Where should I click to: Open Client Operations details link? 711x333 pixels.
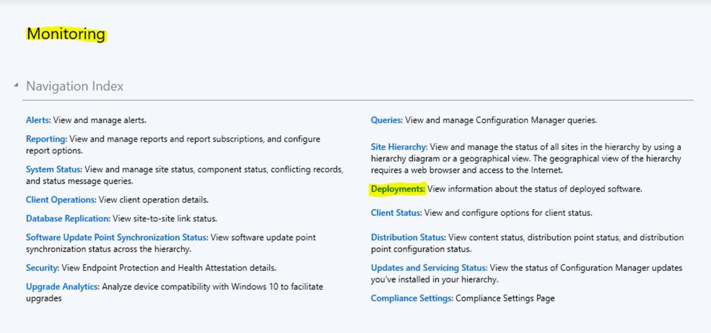click(60, 200)
